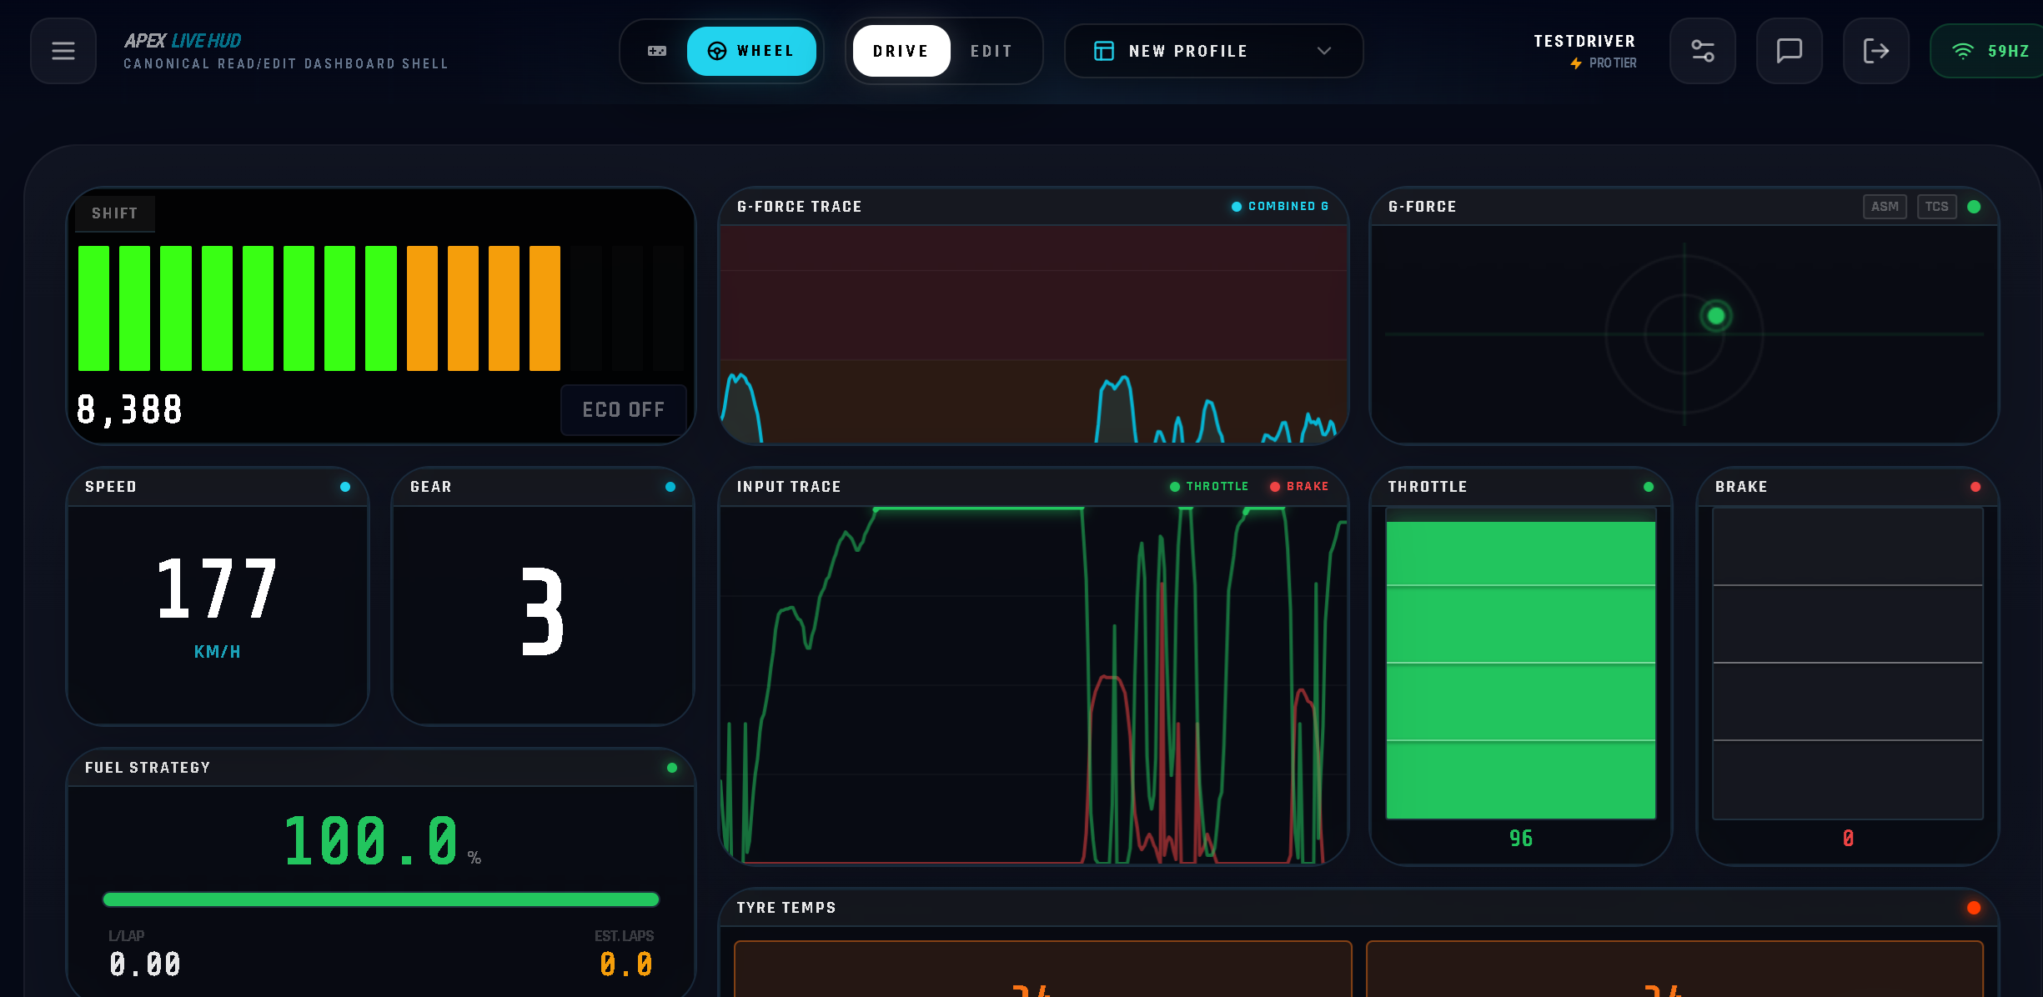Click the G-Force green status dot

click(x=1974, y=207)
